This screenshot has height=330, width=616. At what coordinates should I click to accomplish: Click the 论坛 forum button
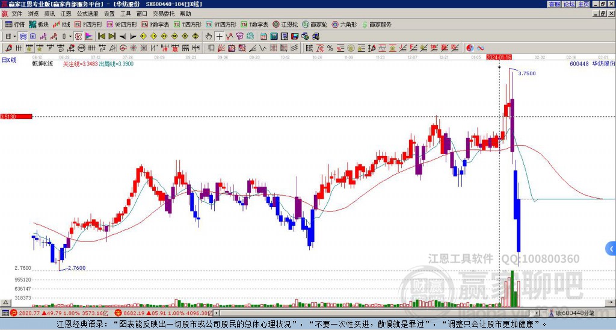point(569,4)
